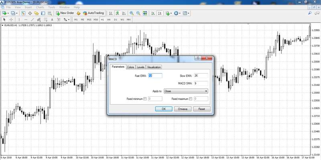Click the Отмена cancel button
Image resolution: width=321 pixels, height=160 pixels.
(183, 109)
